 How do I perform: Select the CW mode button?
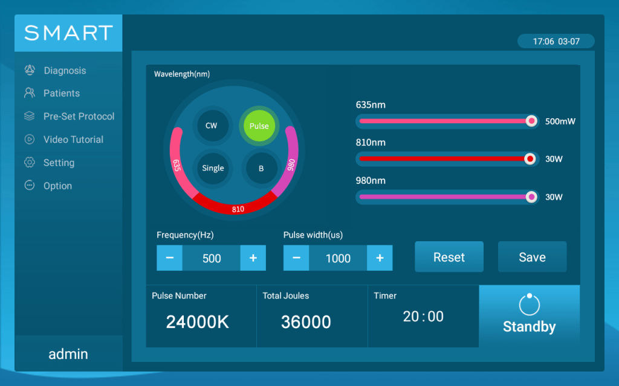[211, 125]
